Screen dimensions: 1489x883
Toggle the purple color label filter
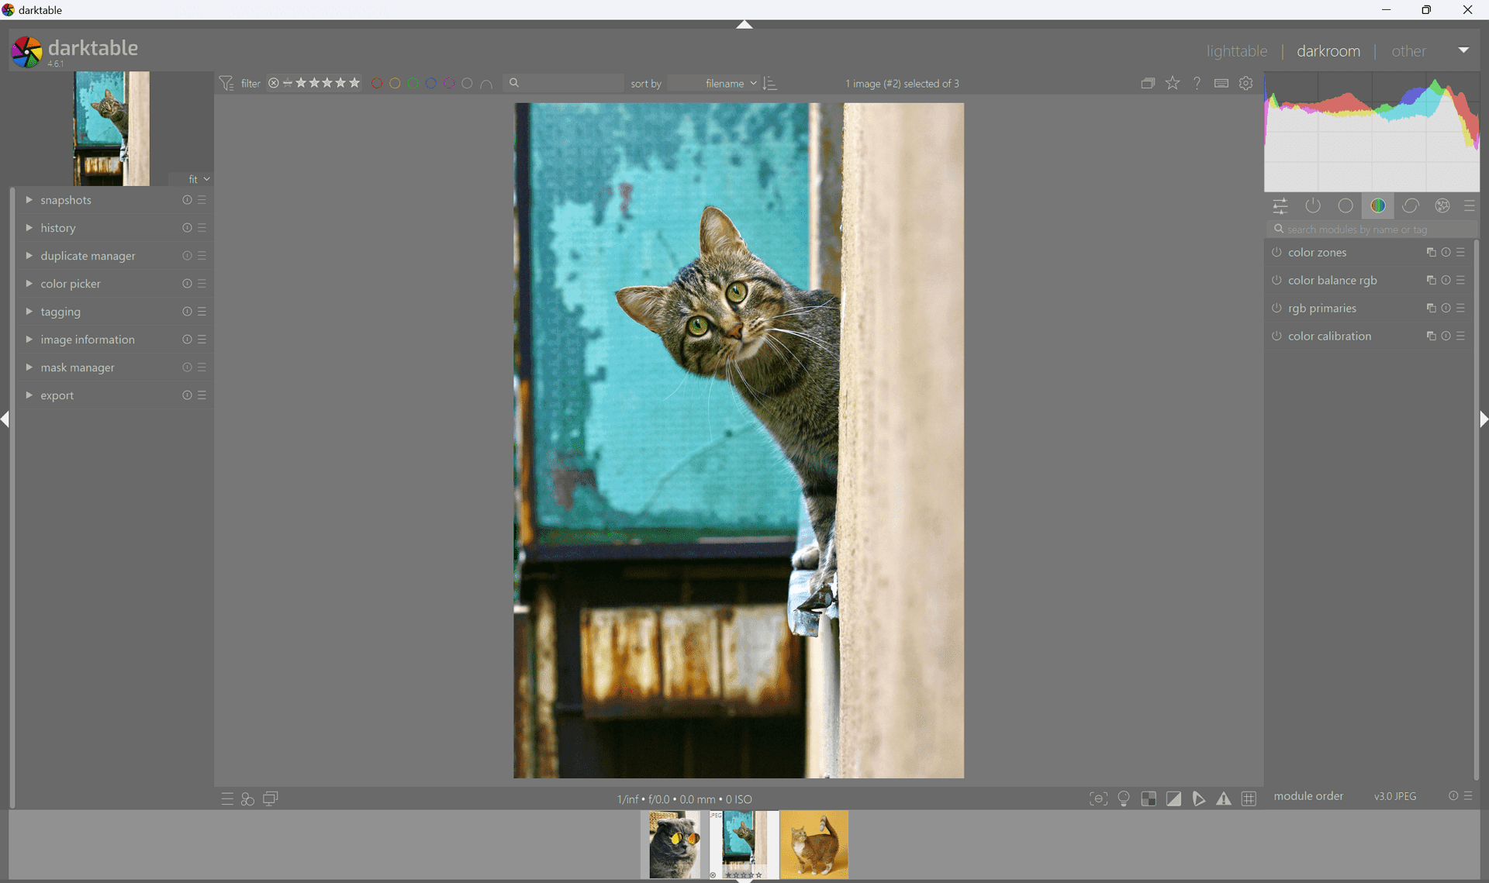(449, 83)
